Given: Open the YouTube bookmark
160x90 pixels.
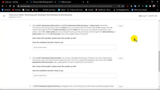Looking at the screenshot, I should (x=16, y=10).
